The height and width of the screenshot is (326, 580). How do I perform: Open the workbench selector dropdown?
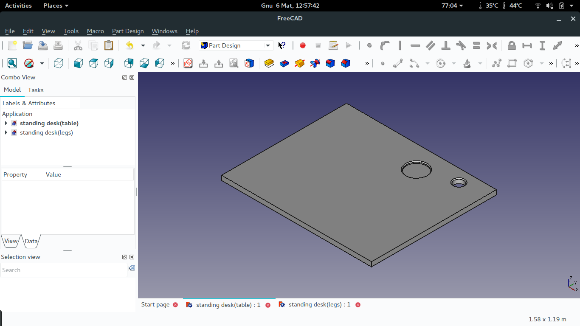(267, 45)
